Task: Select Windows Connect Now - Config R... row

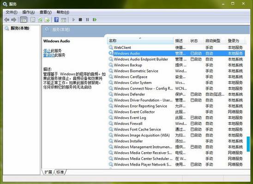Action: (176, 88)
